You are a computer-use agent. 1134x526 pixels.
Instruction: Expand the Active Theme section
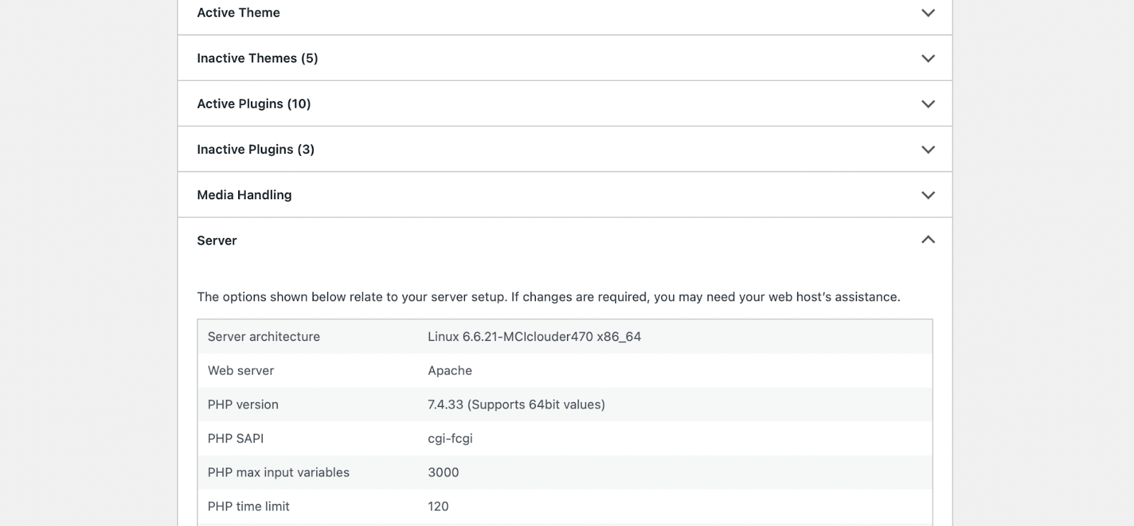tap(238, 13)
